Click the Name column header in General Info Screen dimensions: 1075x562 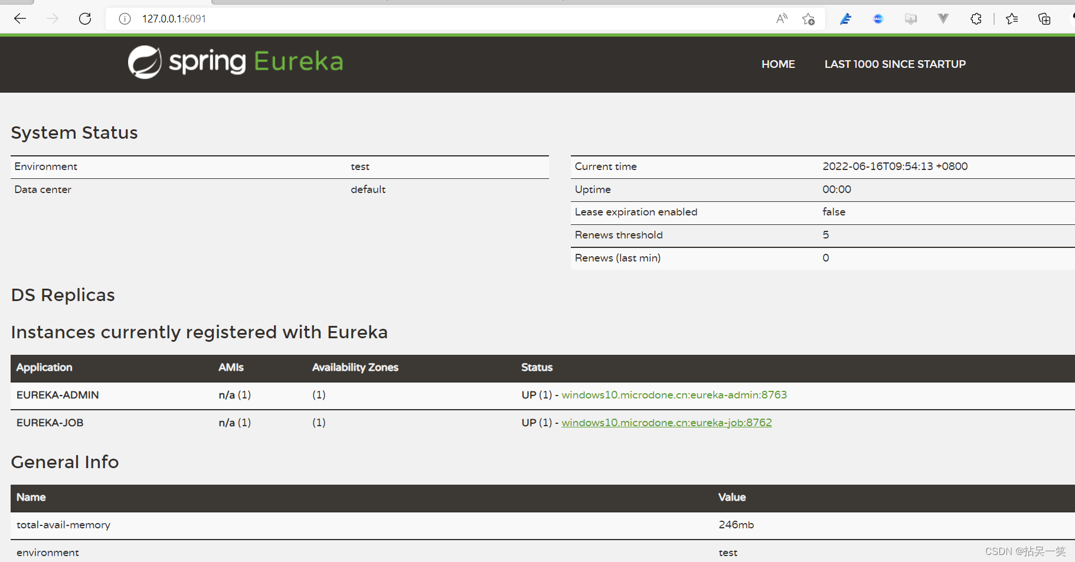click(x=31, y=497)
